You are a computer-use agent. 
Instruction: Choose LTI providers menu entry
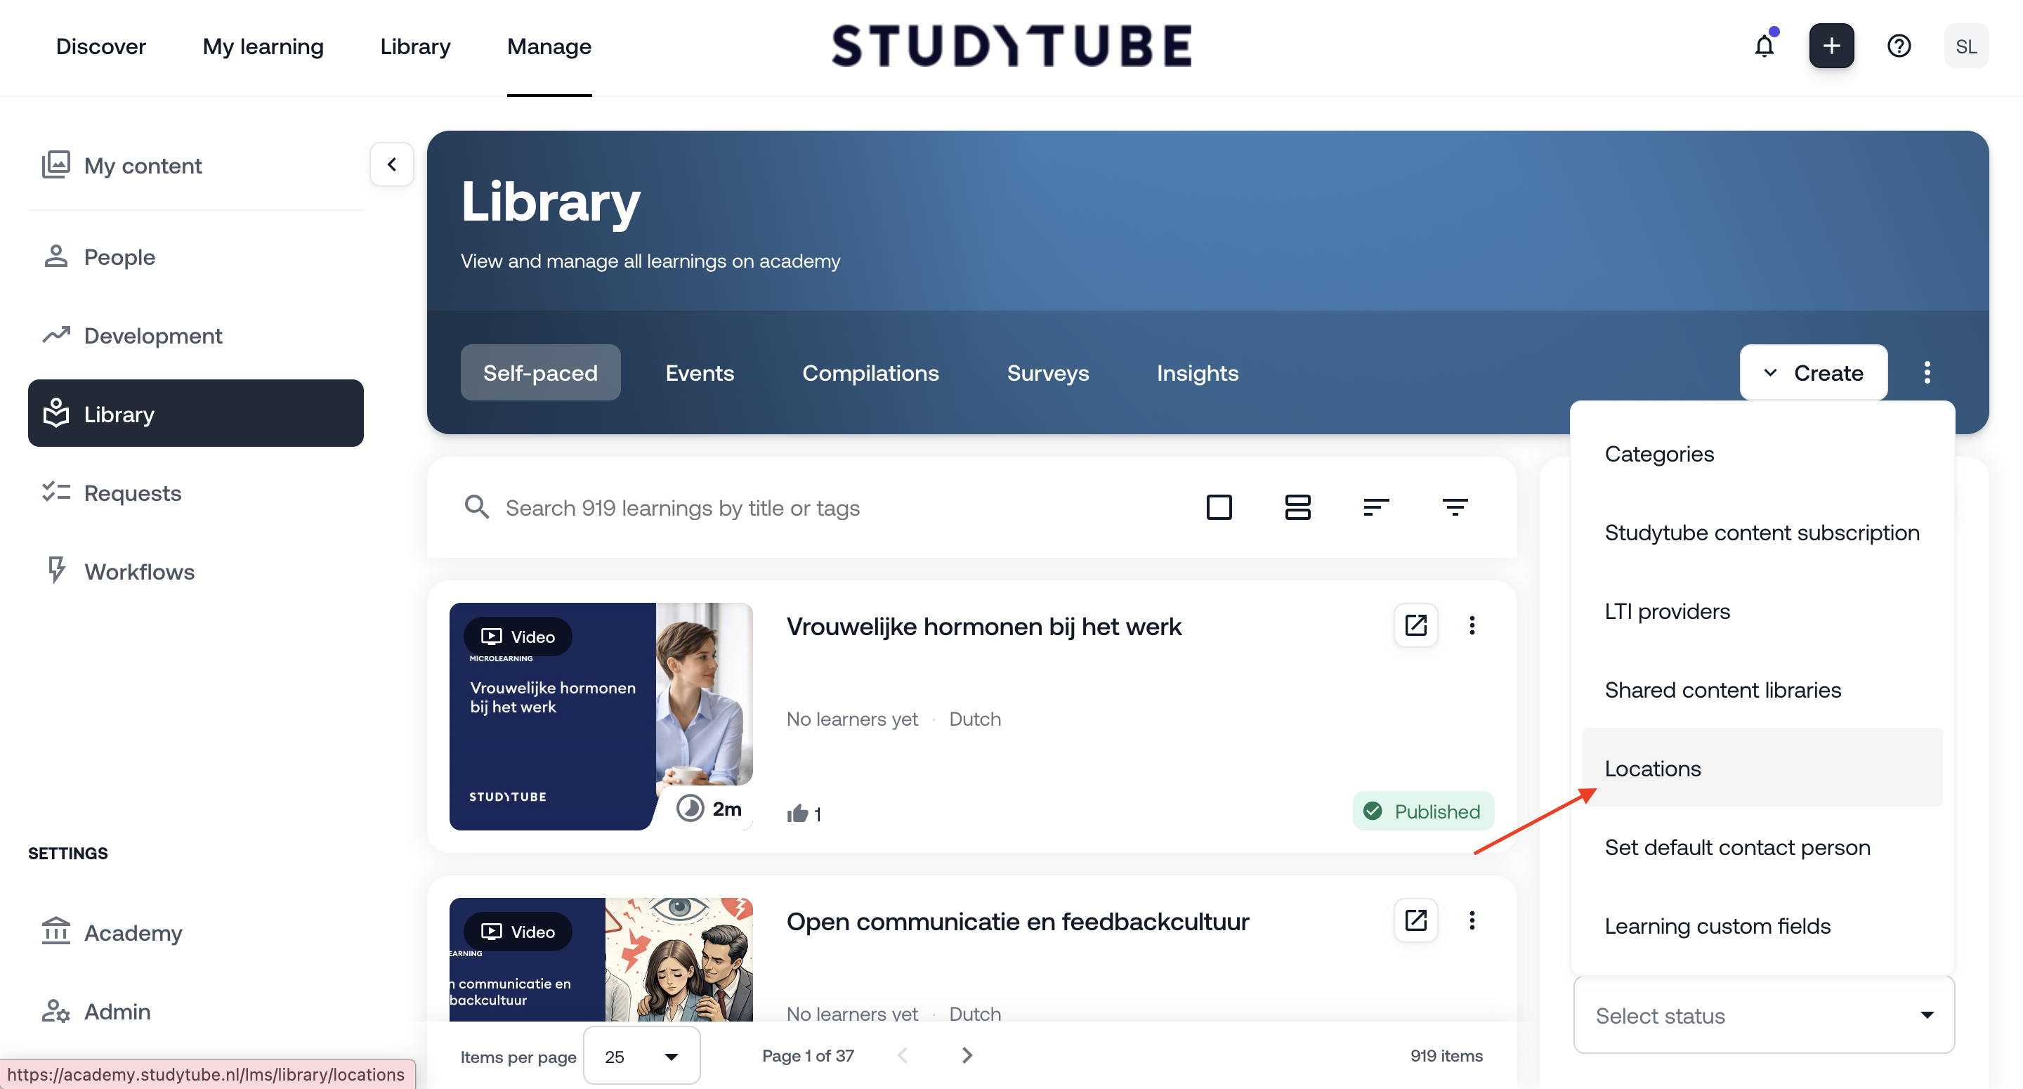coord(1666,611)
